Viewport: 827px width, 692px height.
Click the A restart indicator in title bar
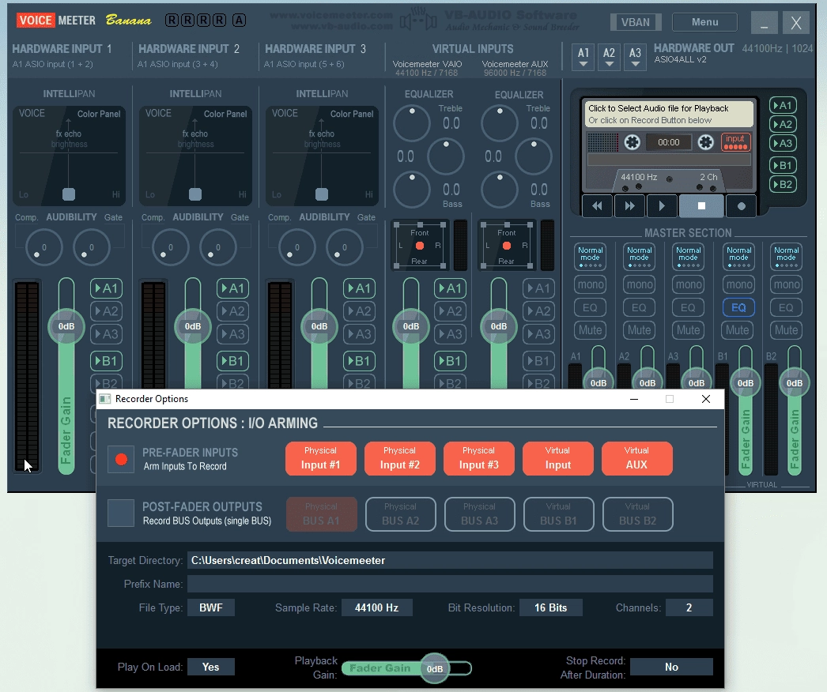tap(239, 21)
